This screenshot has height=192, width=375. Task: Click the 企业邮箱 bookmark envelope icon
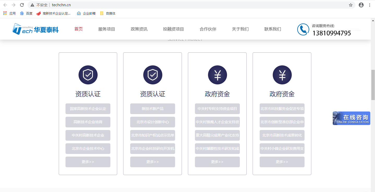click(79, 13)
